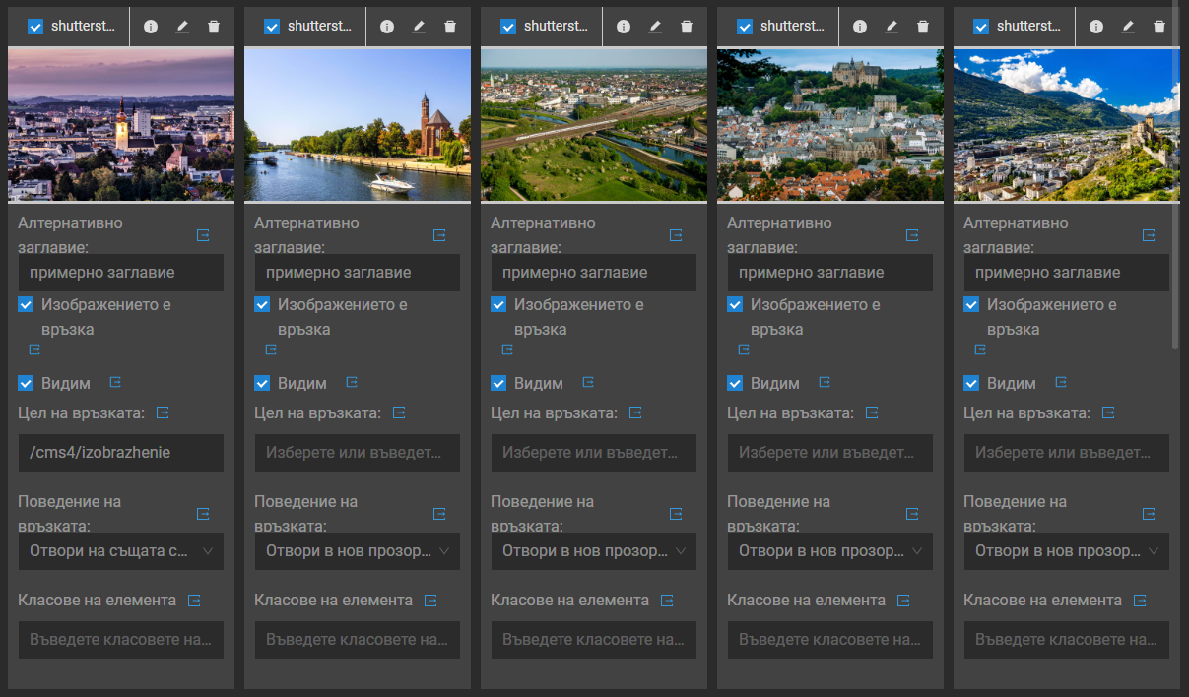Click the trash icon on the mountain valley card

(1159, 27)
